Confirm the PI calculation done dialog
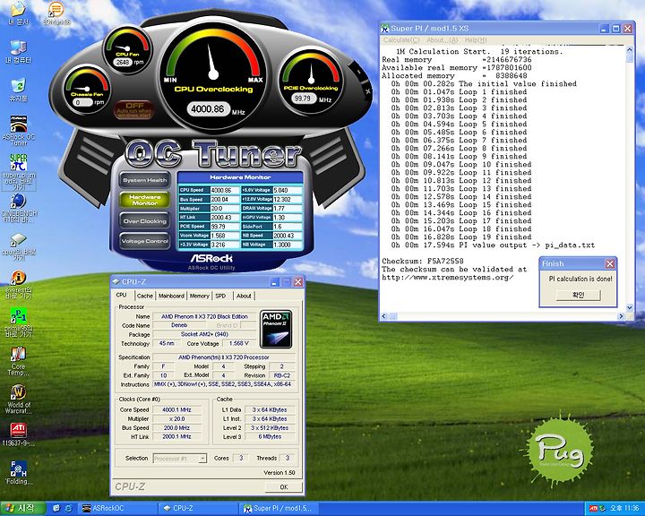 point(578,295)
